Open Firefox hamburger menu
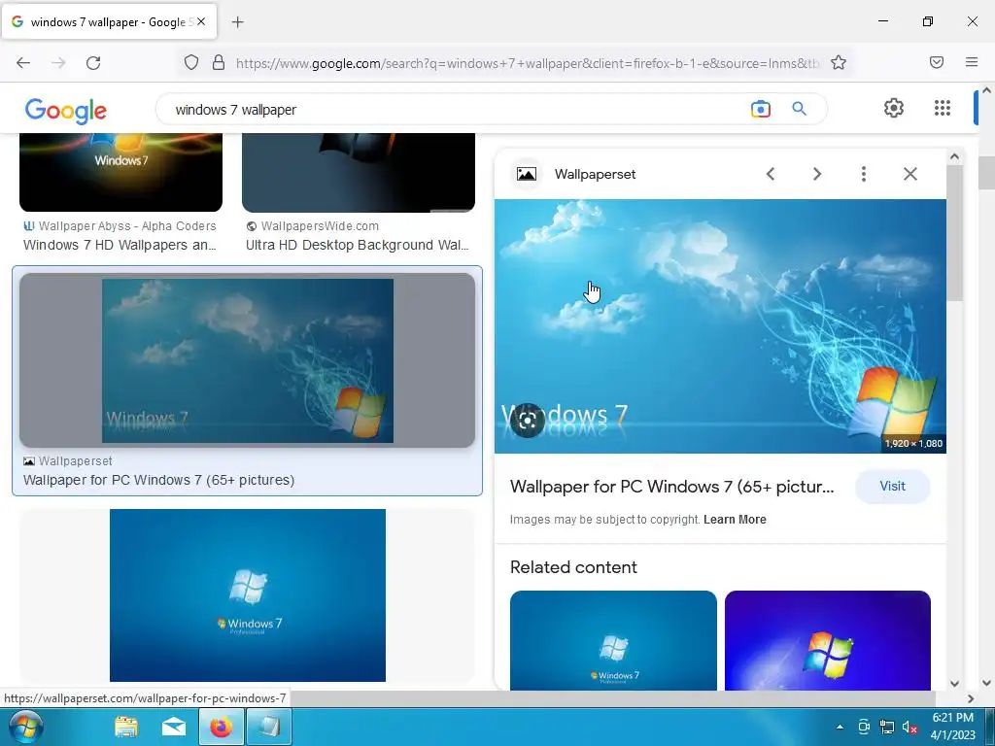Screen dimensions: 995x746 click(x=972, y=62)
